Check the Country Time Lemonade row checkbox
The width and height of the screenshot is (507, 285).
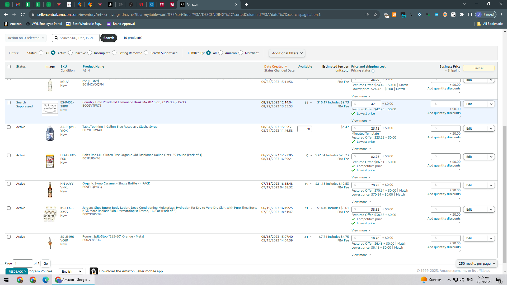pos(9,102)
